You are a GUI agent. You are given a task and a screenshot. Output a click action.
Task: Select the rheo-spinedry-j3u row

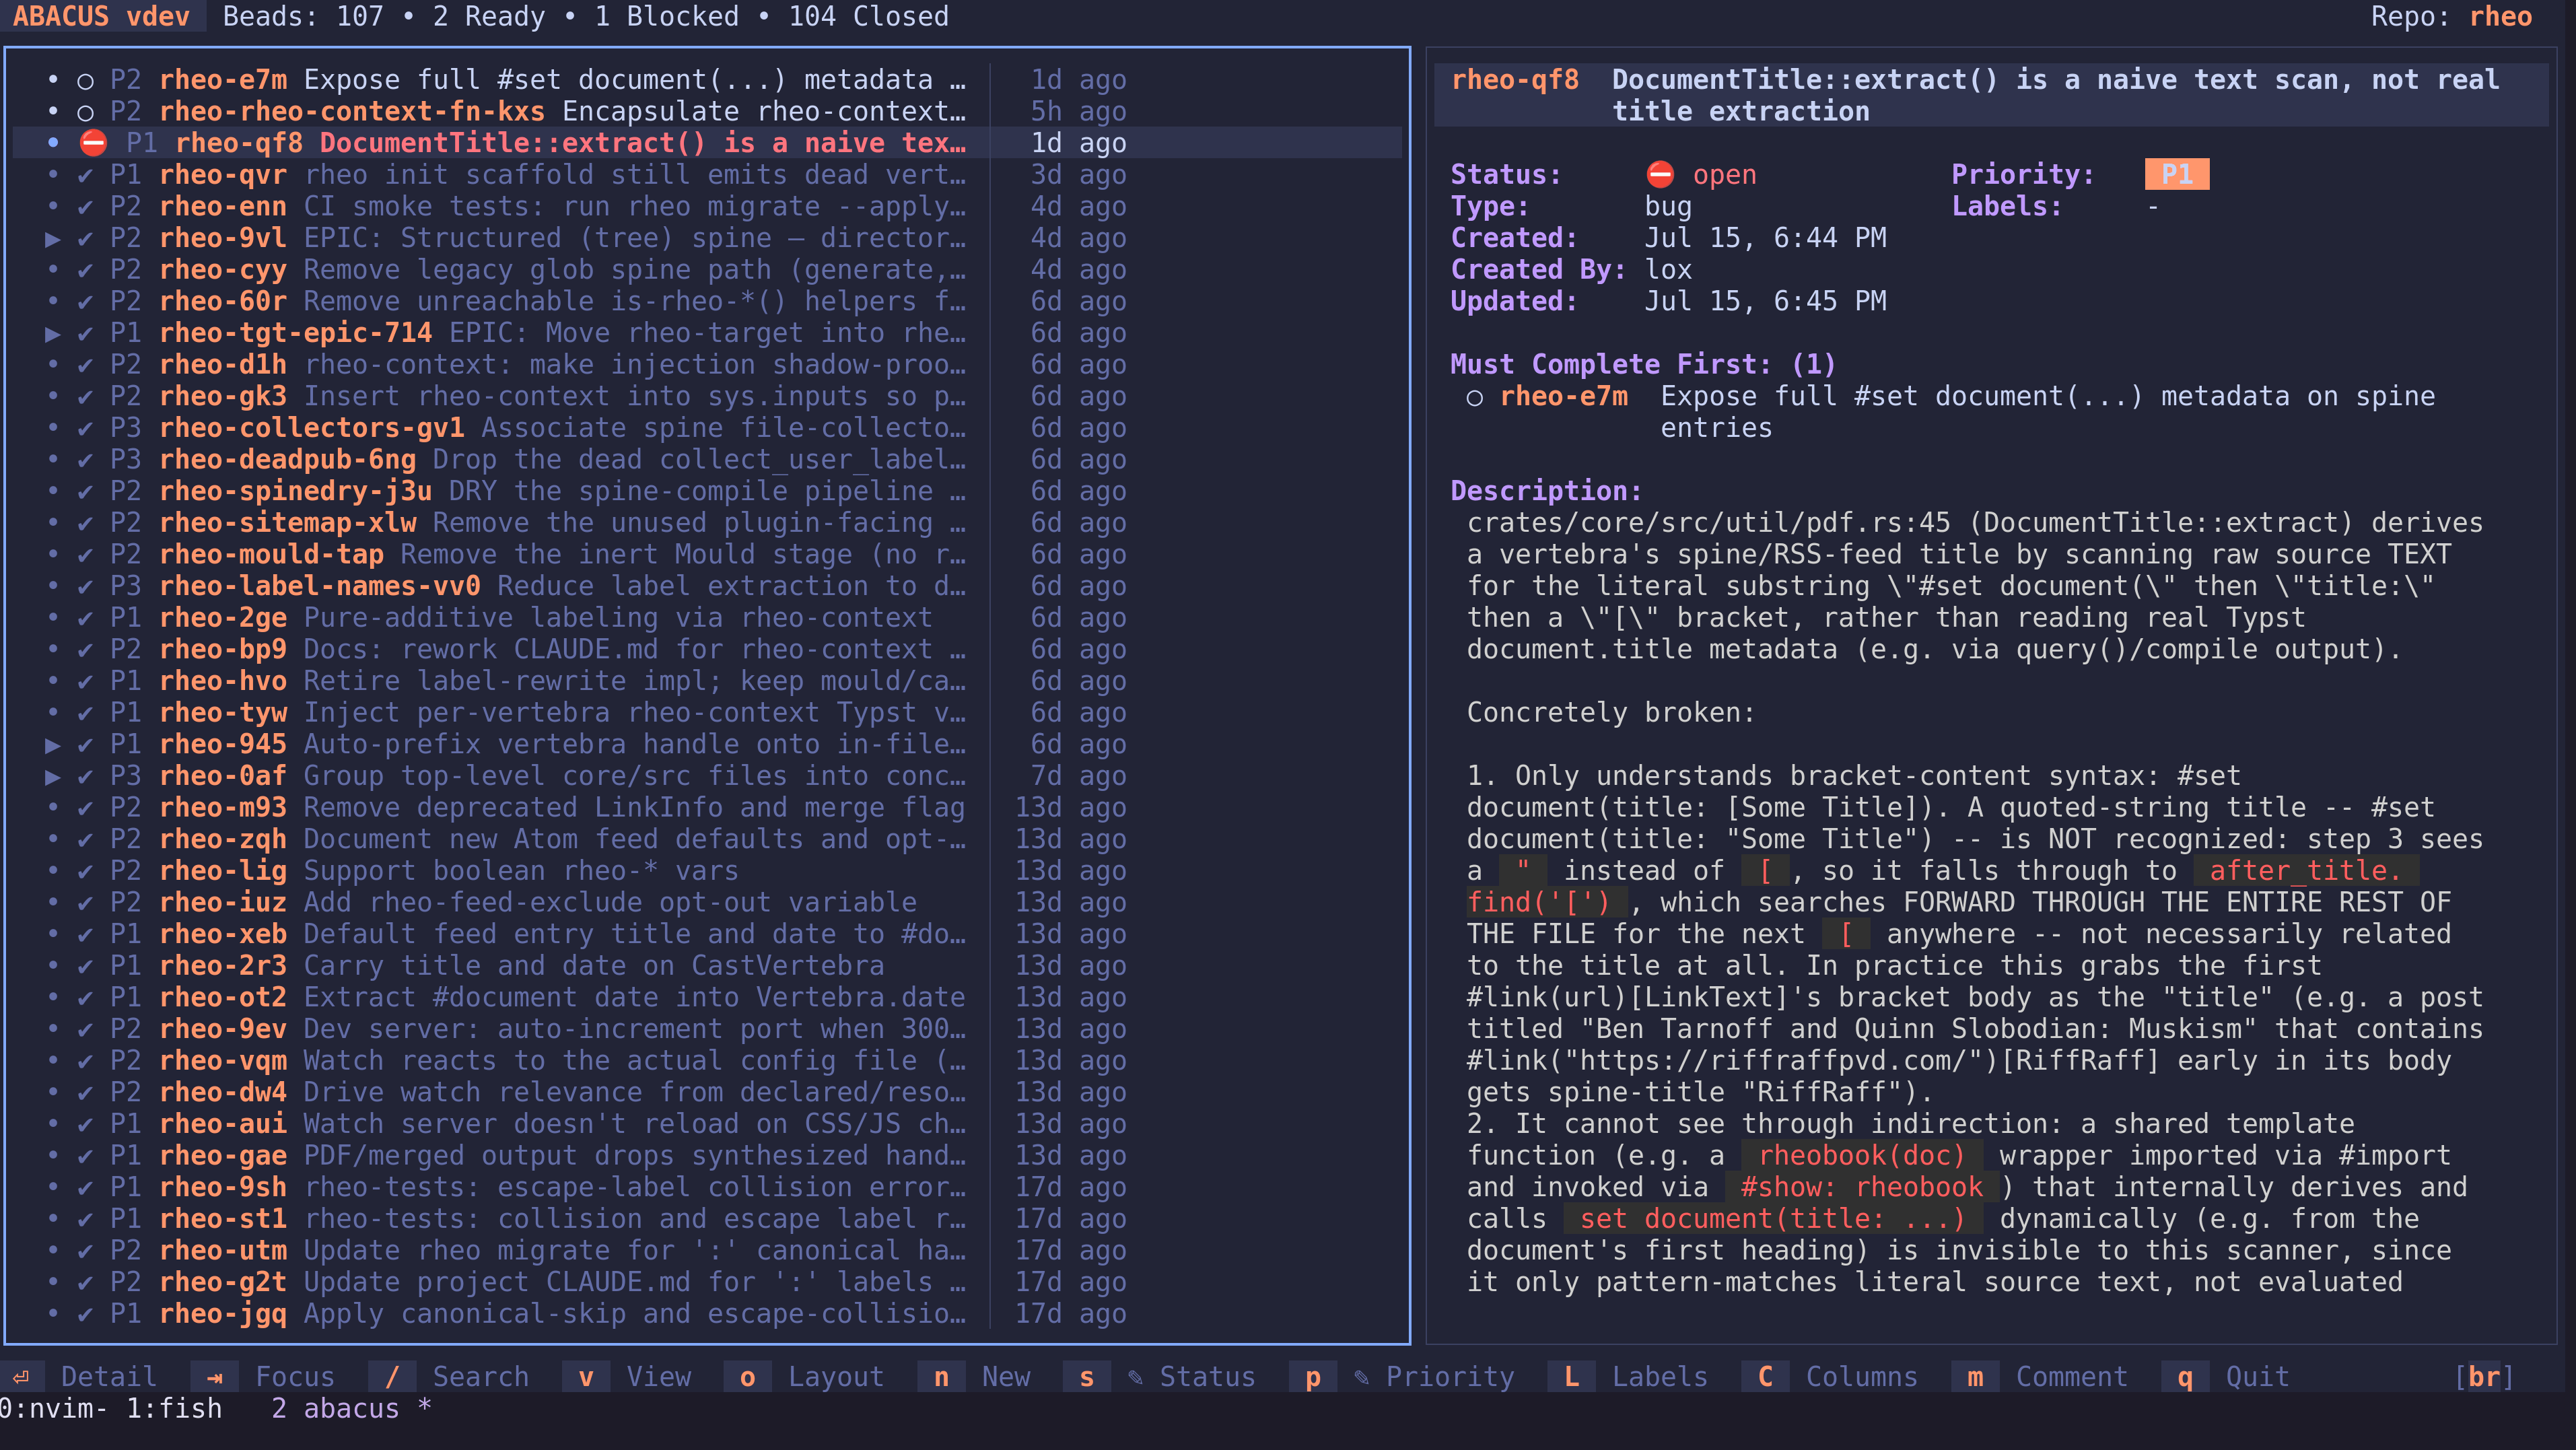(x=707, y=492)
